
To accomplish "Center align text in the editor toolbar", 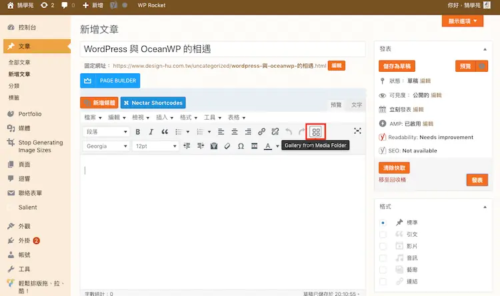I will point(235,132).
